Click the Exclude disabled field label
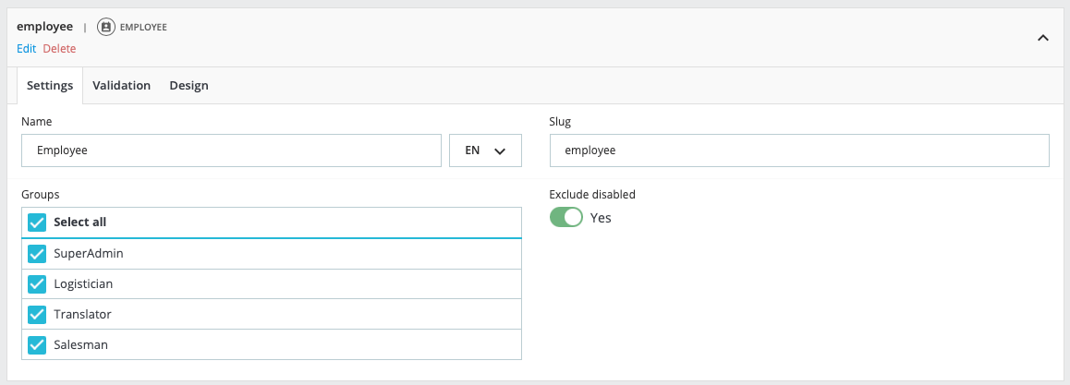 pyautogui.click(x=592, y=195)
